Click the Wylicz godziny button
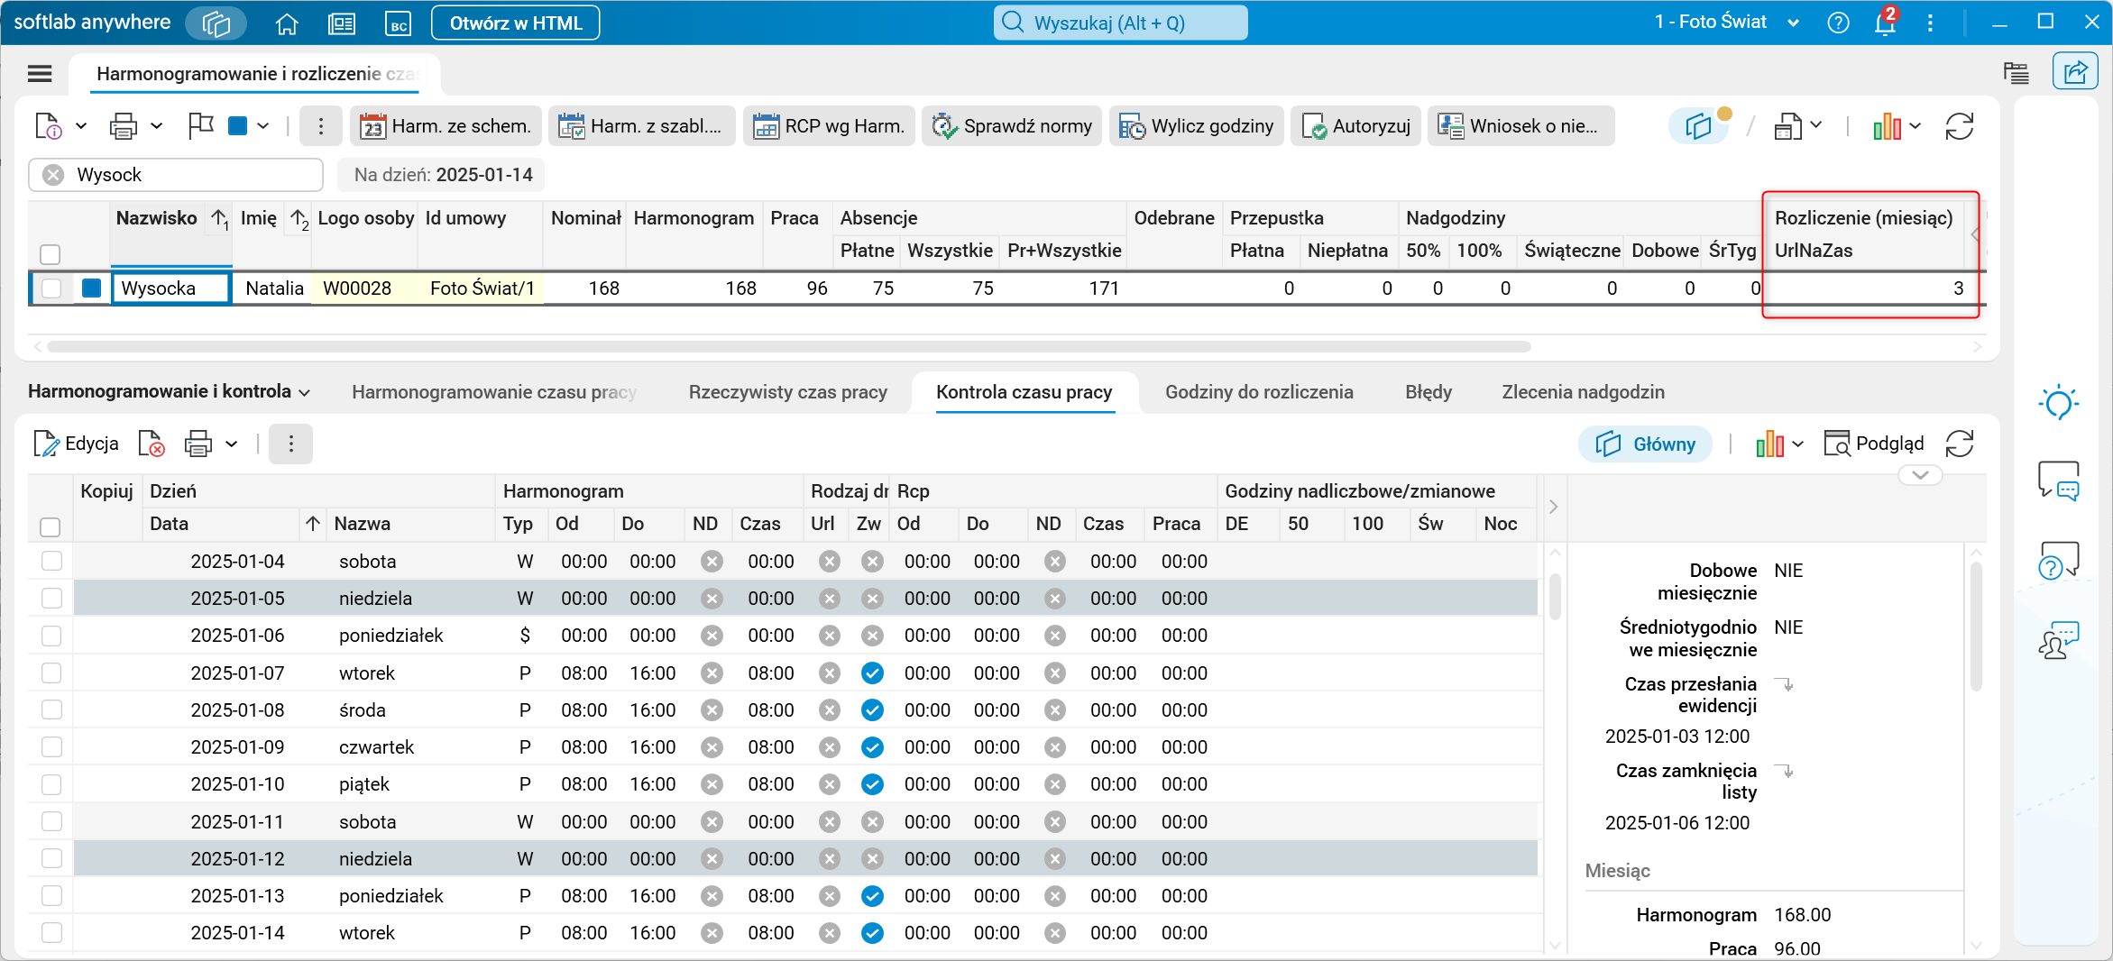2113x961 pixels. click(1197, 126)
